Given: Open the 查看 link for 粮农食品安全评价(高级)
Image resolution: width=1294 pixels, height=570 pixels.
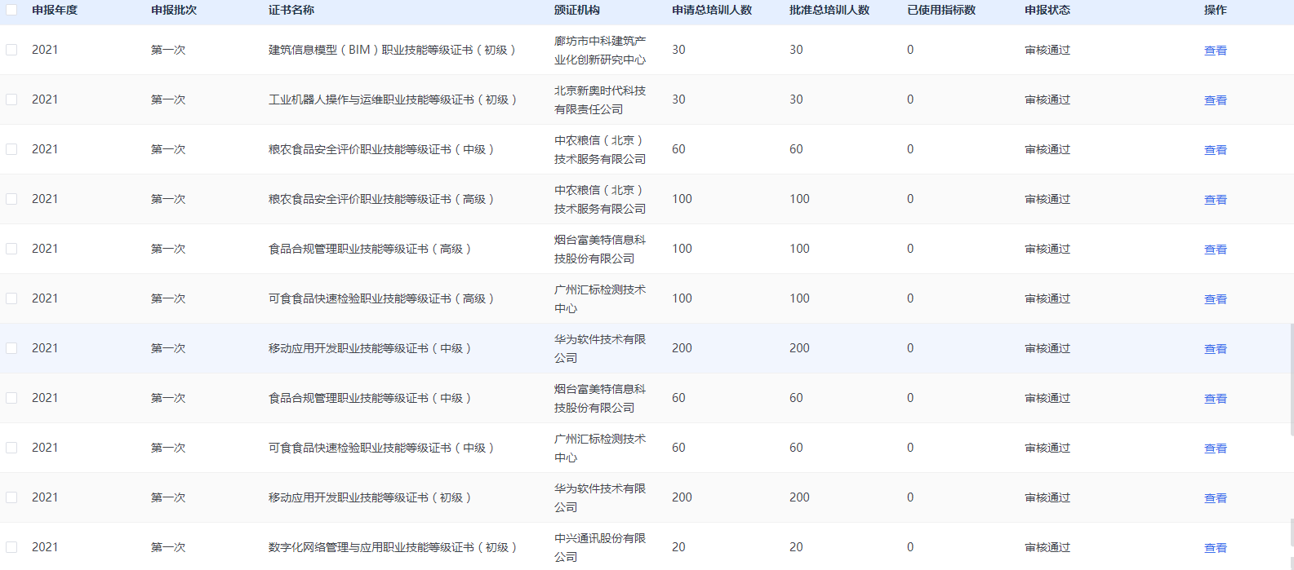Looking at the screenshot, I should 1216,200.
